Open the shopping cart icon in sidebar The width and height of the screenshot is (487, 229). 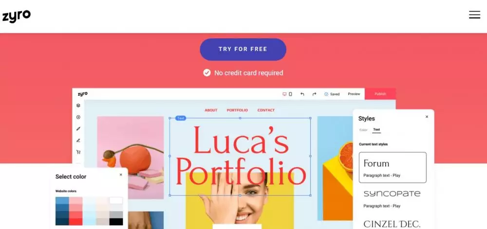(x=78, y=152)
